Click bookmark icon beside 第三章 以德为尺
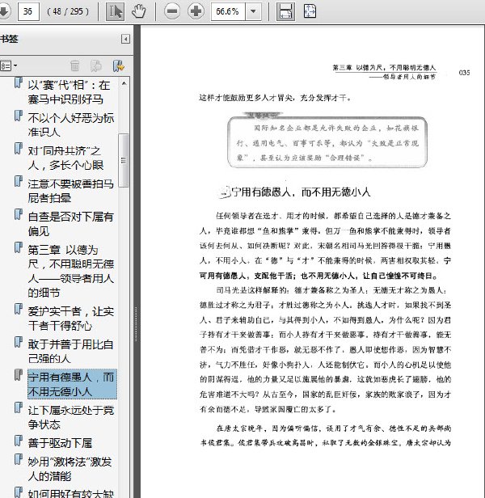Viewport: 485px width, 498px height. click(x=19, y=247)
